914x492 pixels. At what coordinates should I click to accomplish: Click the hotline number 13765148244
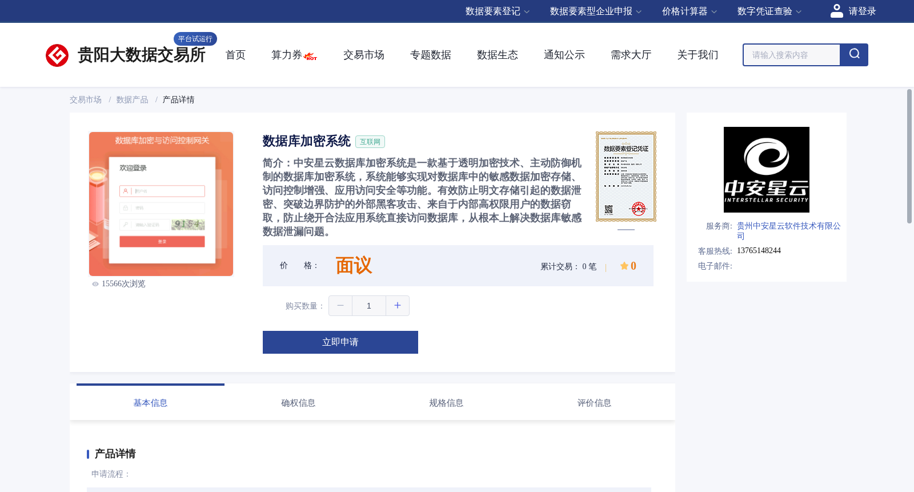click(759, 251)
